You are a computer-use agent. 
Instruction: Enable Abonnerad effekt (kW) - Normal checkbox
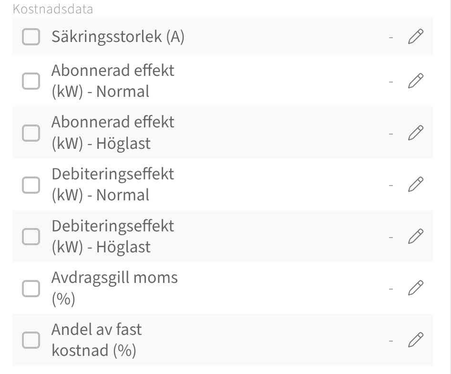(x=31, y=81)
